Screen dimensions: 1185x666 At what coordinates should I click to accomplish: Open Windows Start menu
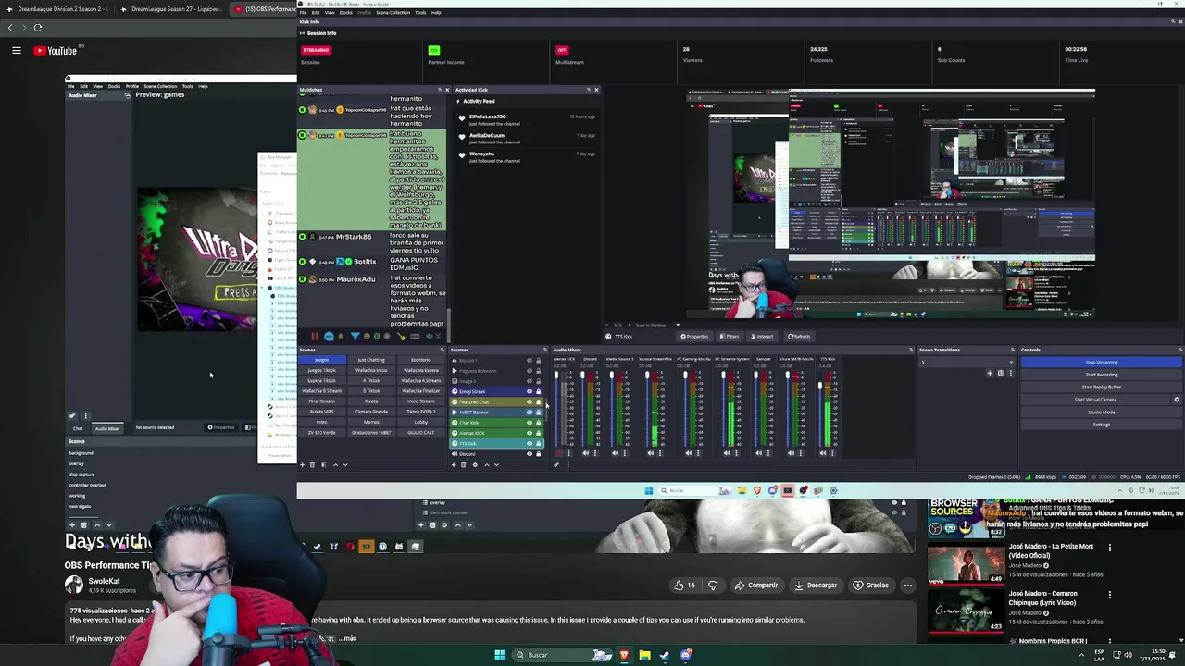[x=500, y=655]
